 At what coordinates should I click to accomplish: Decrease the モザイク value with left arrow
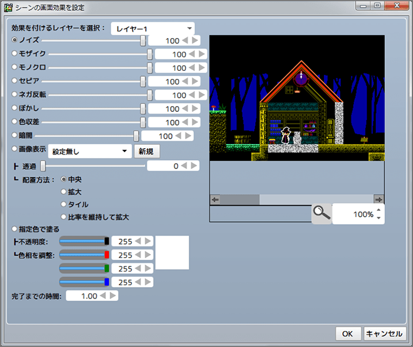click(x=193, y=54)
